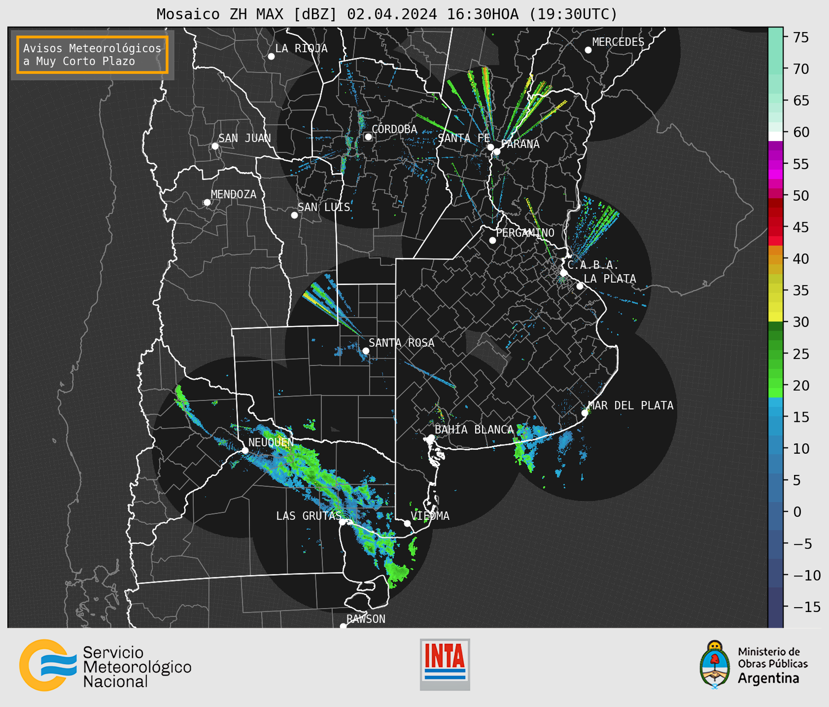
Task: Click the BAHÍA BLANCA label text
Action: (474, 430)
